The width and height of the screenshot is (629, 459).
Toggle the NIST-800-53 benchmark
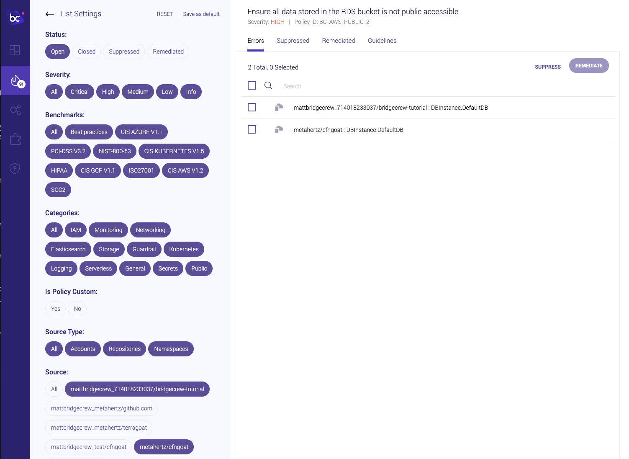[x=115, y=151]
